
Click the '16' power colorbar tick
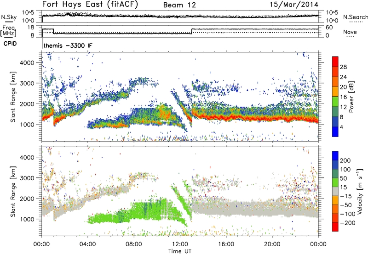tap(343, 97)
